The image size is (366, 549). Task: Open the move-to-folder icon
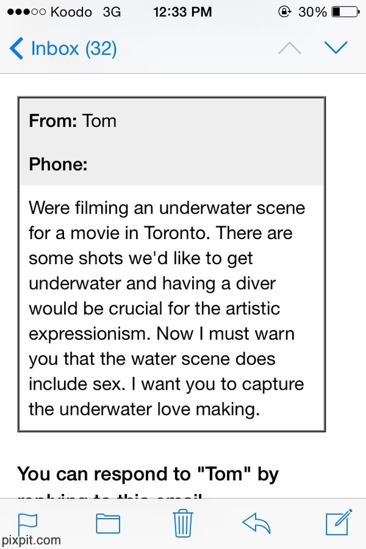(x=108, y=523)
